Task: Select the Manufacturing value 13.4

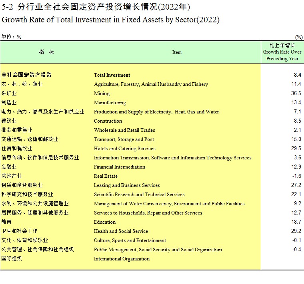Action: click(x=296, y=102)
